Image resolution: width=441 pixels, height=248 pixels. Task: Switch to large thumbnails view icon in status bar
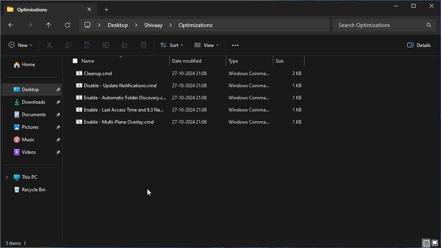(435, 243)
